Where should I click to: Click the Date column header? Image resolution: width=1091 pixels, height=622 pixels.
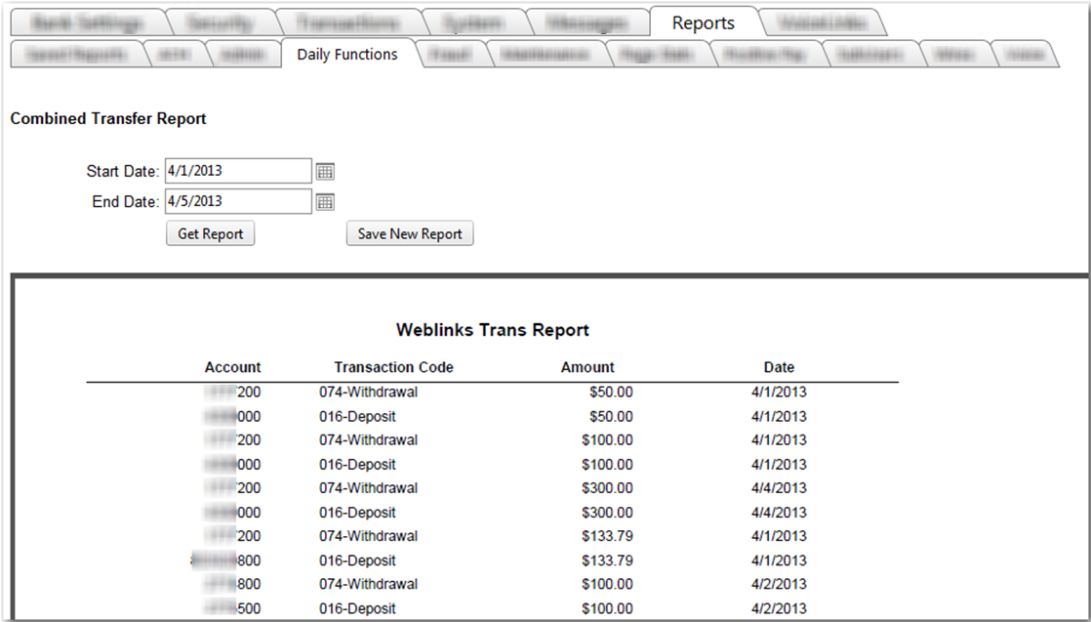[779, 368]
